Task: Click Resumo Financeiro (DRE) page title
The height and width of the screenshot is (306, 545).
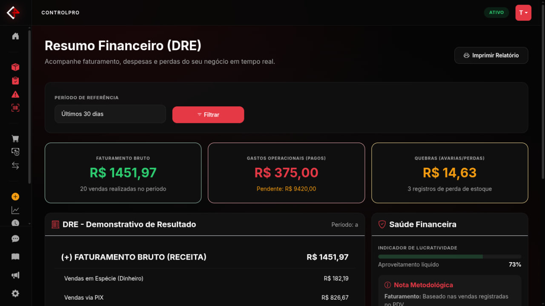Action: 123,46
